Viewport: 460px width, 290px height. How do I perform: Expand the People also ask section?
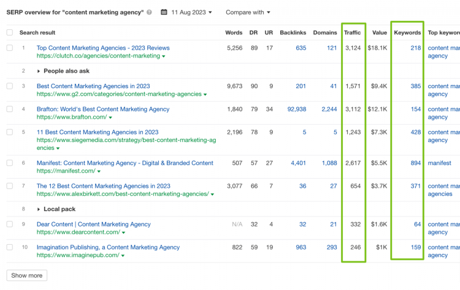[x=39, y=71]
